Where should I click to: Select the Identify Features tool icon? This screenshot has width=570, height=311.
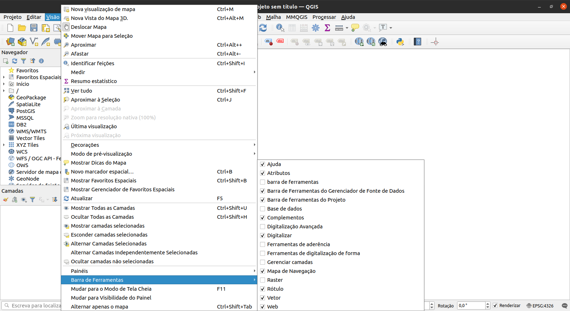click(x=280, y=28)
